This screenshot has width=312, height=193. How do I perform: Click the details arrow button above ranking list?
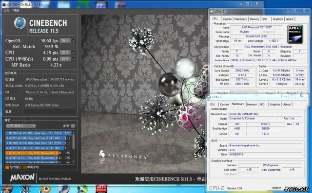pos(73,126)
